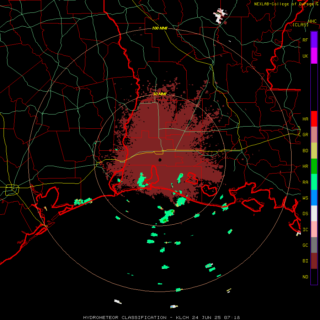Click the gray GC legend swatch

click(314, 245)
